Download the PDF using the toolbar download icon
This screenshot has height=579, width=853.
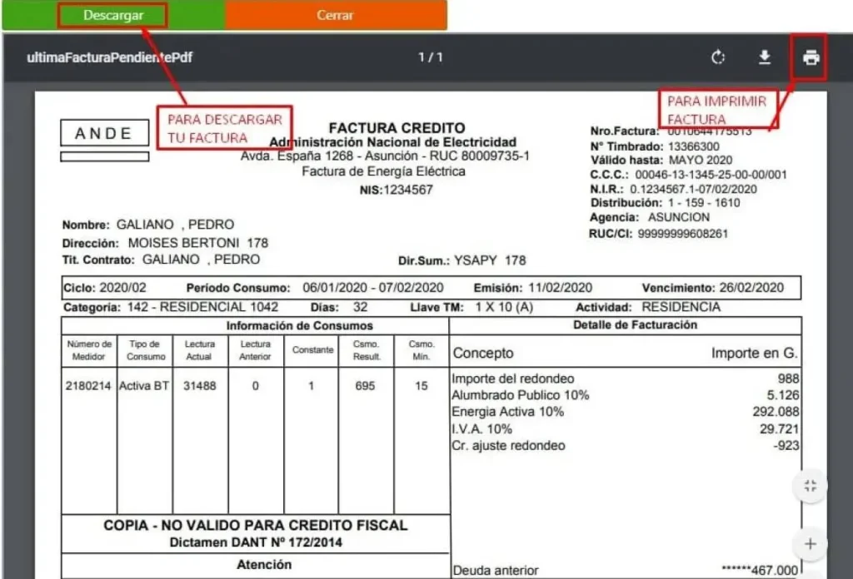tap(765, 57)
